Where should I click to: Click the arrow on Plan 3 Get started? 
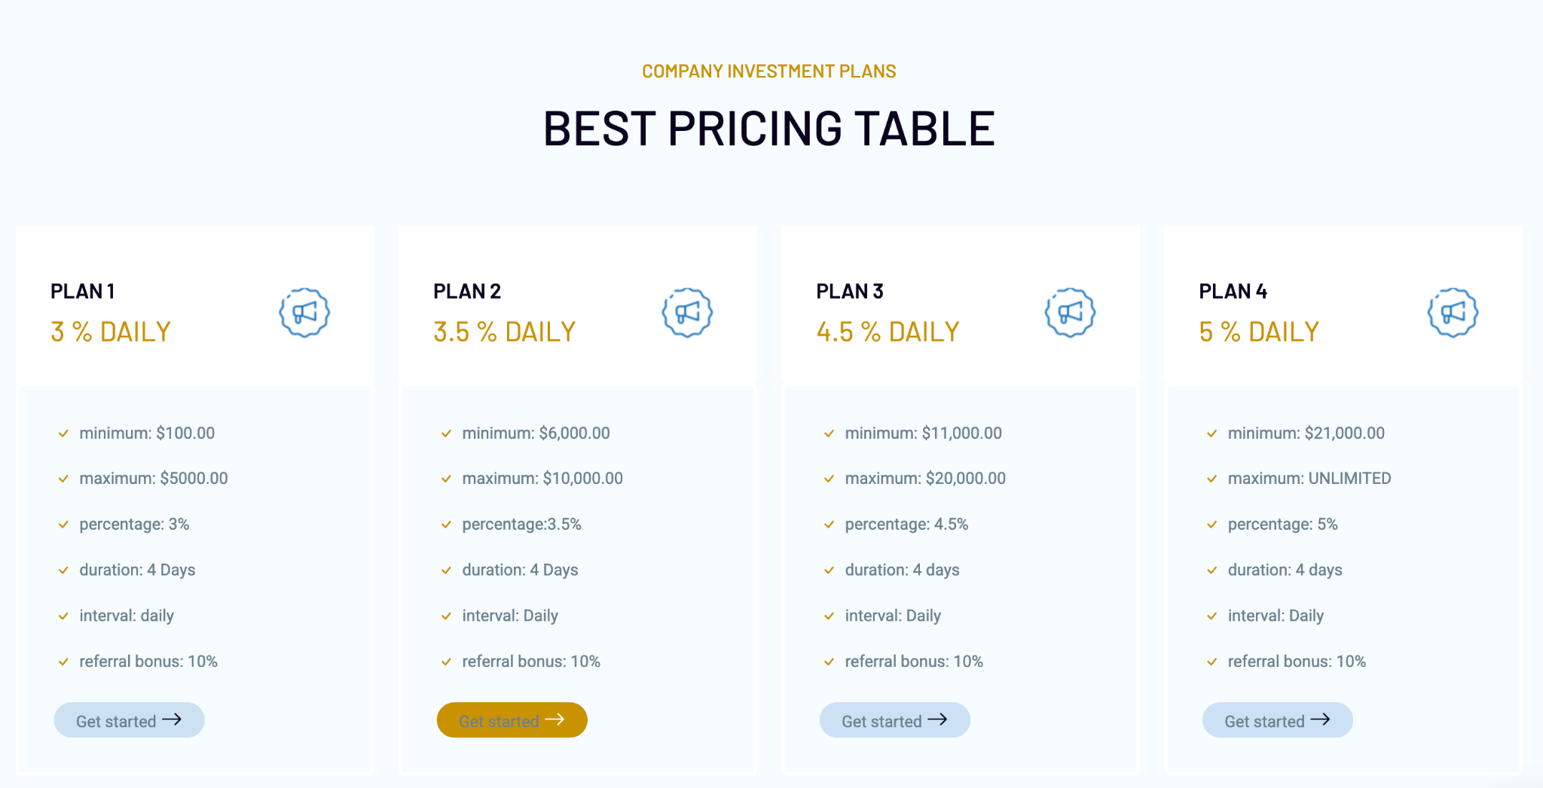(x=937, y=720)
